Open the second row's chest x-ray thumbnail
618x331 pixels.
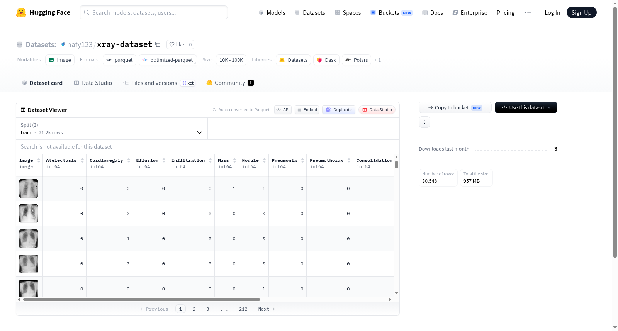29,214
